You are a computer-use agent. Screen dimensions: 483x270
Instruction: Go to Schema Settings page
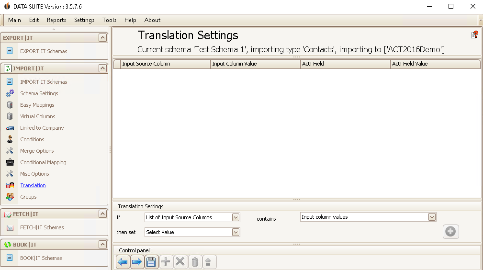coord(39,93)
